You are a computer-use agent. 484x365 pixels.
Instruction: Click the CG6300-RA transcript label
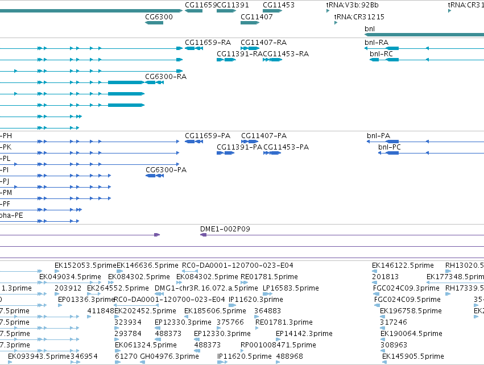(x=166, y=77)
